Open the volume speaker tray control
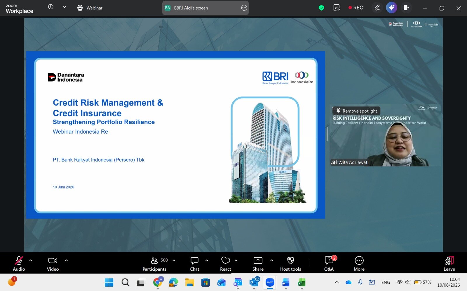467x291 pixels. click(408, 282)
